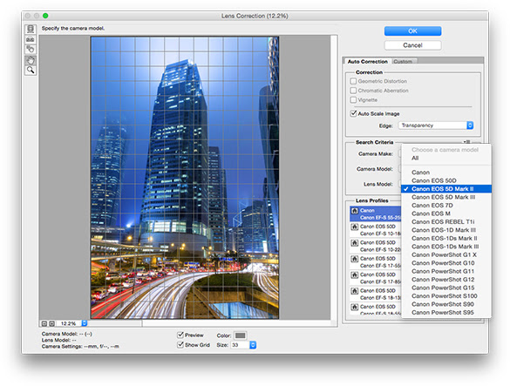Viewport: 510px width, 386px height.
Task: Click the preview vertical scrollbar
Action: (334, 178)
